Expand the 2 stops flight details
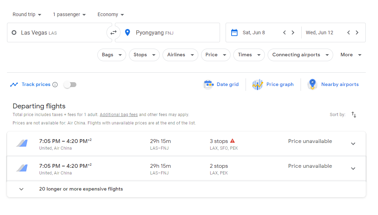 point(353,169)
